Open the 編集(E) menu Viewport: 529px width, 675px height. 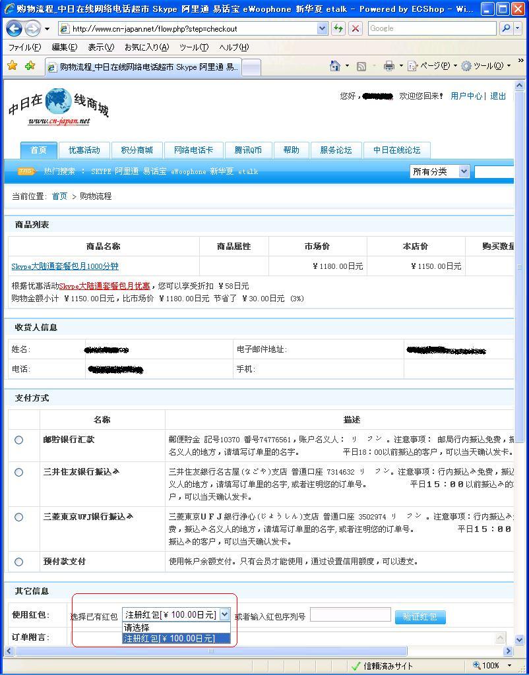tap(65, 47)
